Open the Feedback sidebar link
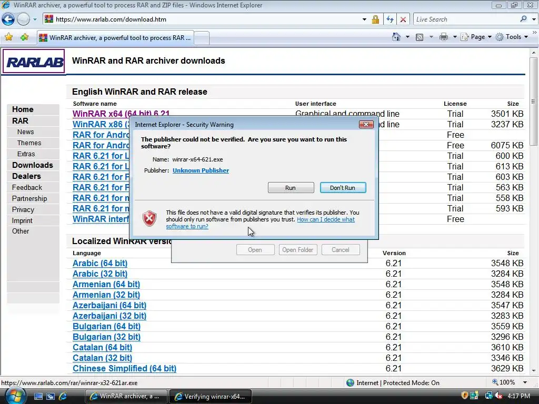This screenshot has height=404, width=539. pyautogui.click(x=27, y=188)
